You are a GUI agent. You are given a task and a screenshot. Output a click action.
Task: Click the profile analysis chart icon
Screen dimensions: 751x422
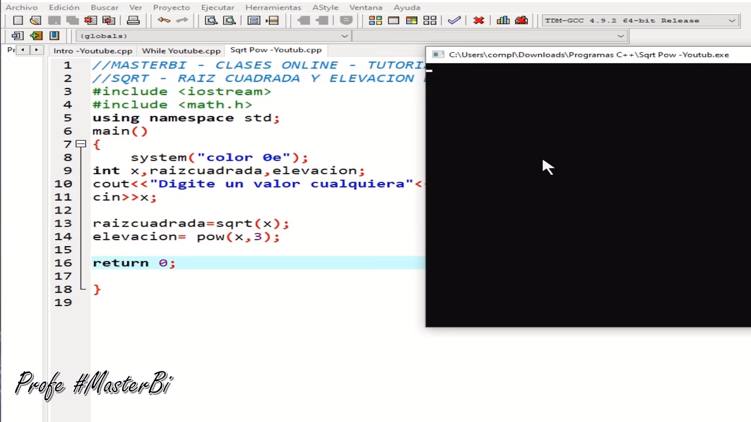503,21
